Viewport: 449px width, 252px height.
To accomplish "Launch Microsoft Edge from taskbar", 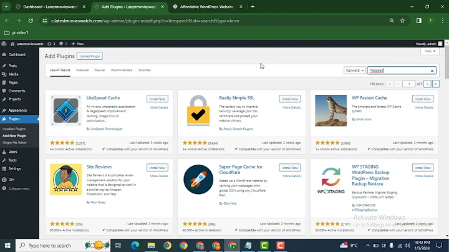I will pos(135,245).
